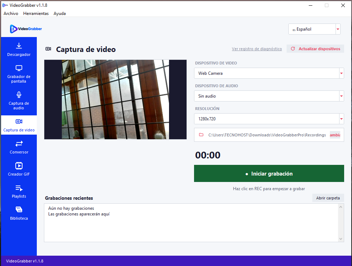This screenshot has width=352, height=266.
Task: Open the Conversor arrows icon
Action: (x=19, y=144)
